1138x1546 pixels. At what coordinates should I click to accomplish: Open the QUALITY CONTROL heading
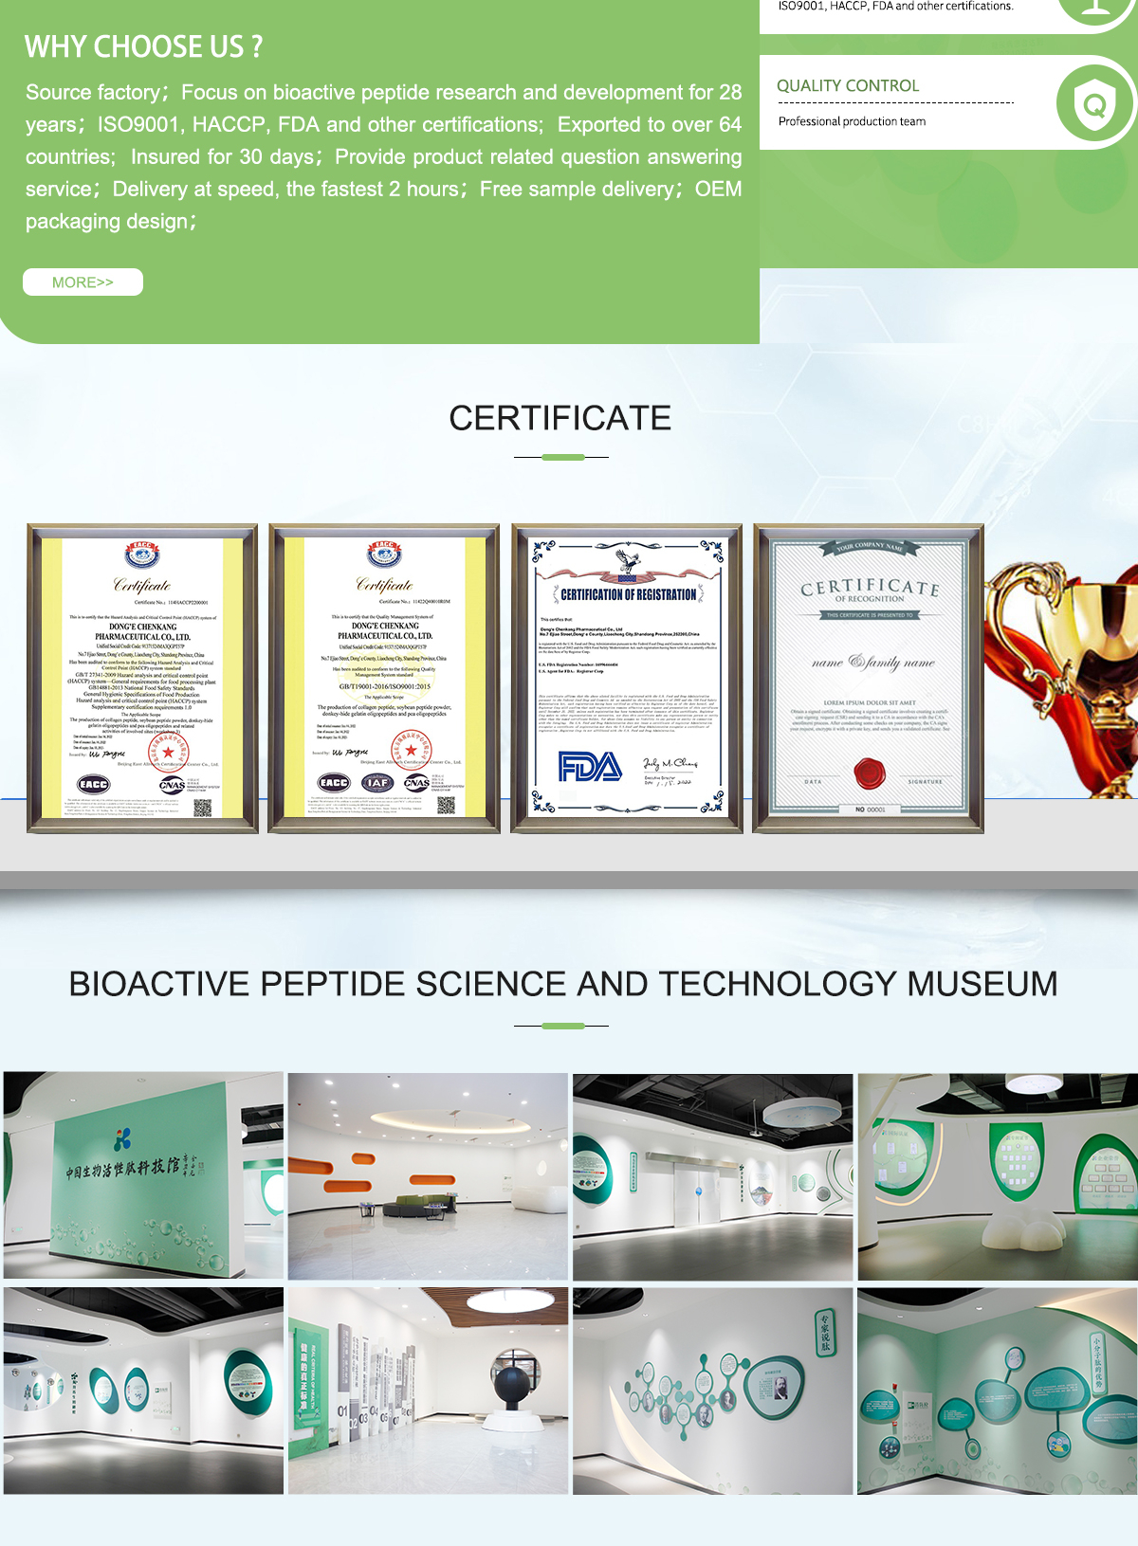click(848, 85)
